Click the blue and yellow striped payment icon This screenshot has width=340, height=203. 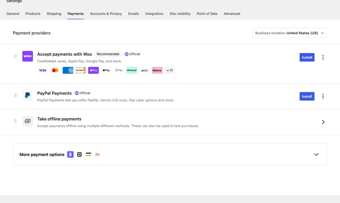(x=88, y=155)
